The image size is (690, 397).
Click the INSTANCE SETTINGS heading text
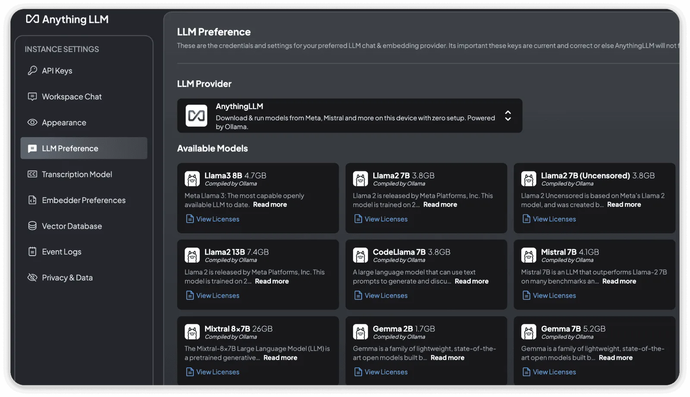62,49
